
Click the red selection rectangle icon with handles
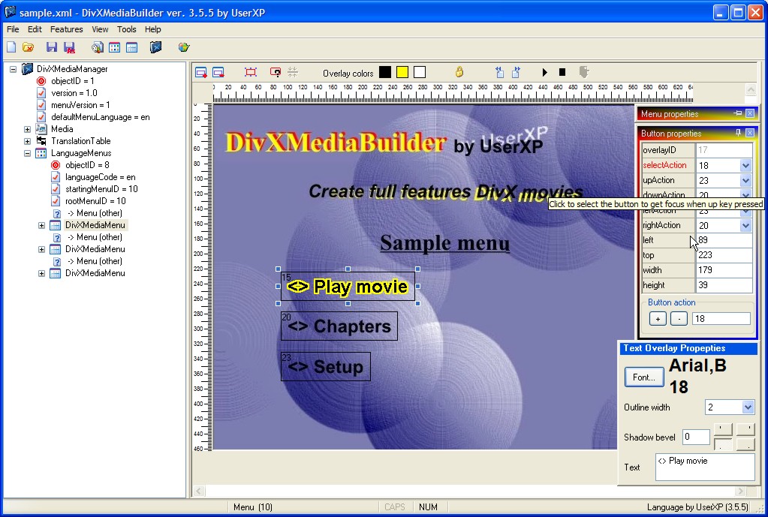pyautogui.click(x=250, y=73)
